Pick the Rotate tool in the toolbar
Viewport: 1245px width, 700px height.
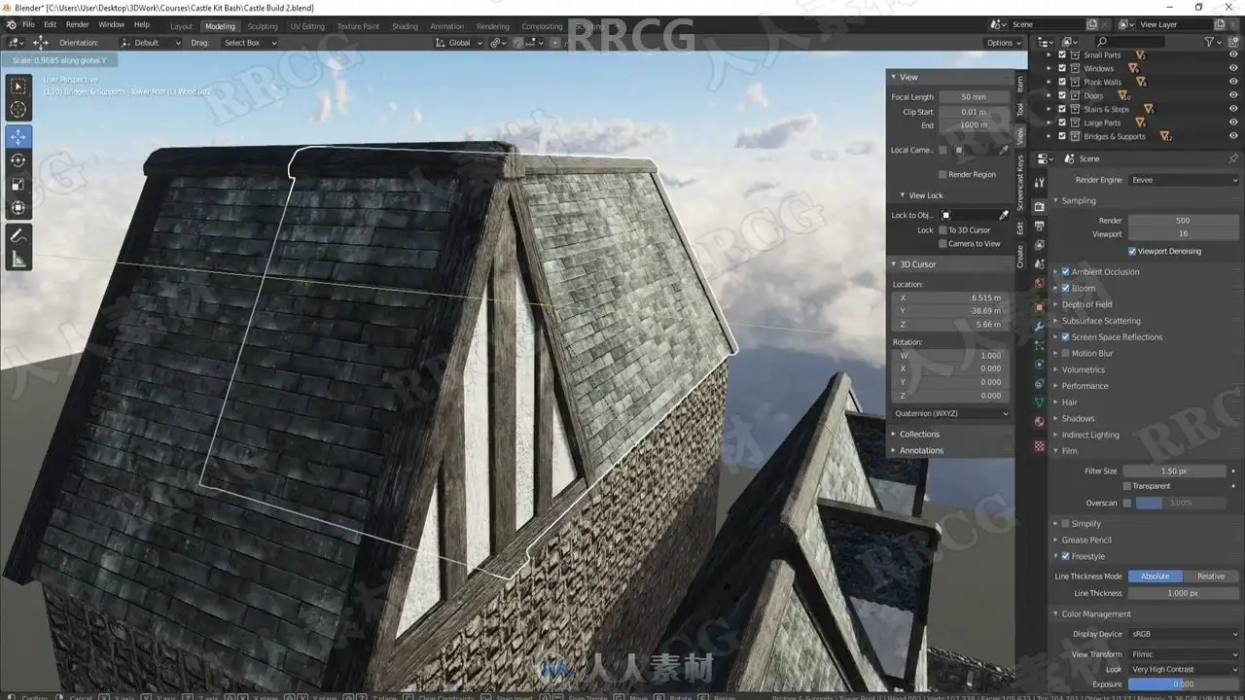(18, 160)
